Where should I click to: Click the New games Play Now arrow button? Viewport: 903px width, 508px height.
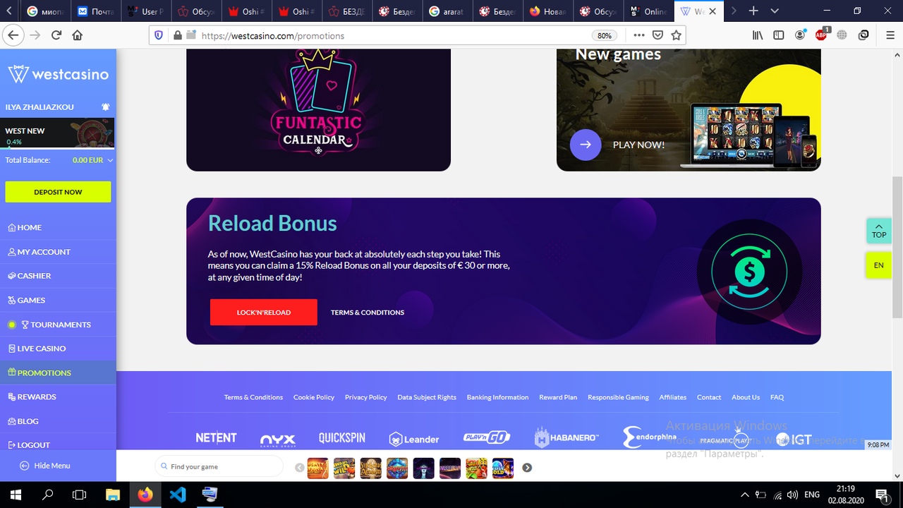pyautogui.click(x=586, y=145)
